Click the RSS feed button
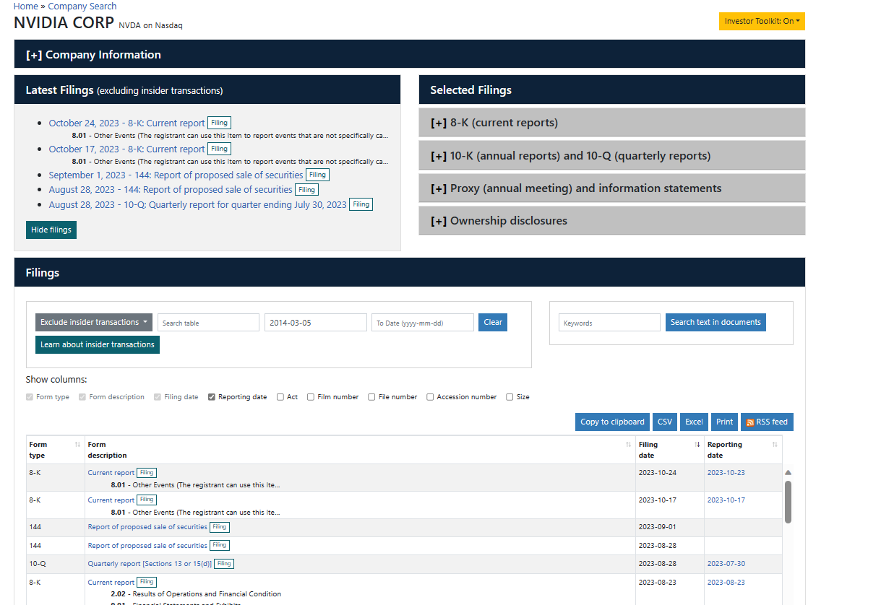The width and height of the screenshot is (881, 605). (767, 422)
